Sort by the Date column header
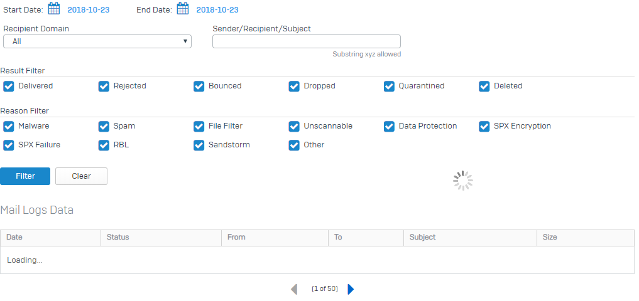Screen dimensions: 639x301 pos(50,238)
